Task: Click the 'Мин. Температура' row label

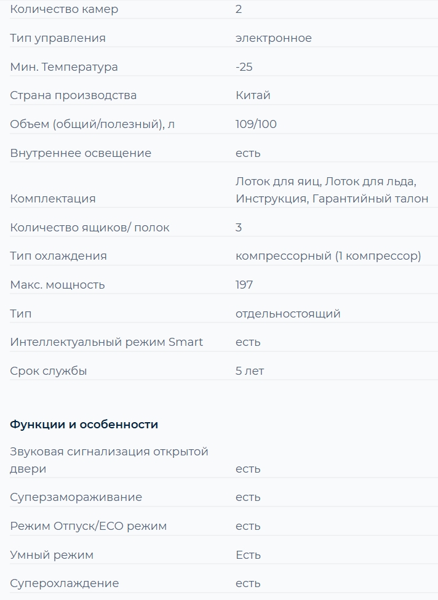Action: 64,67
